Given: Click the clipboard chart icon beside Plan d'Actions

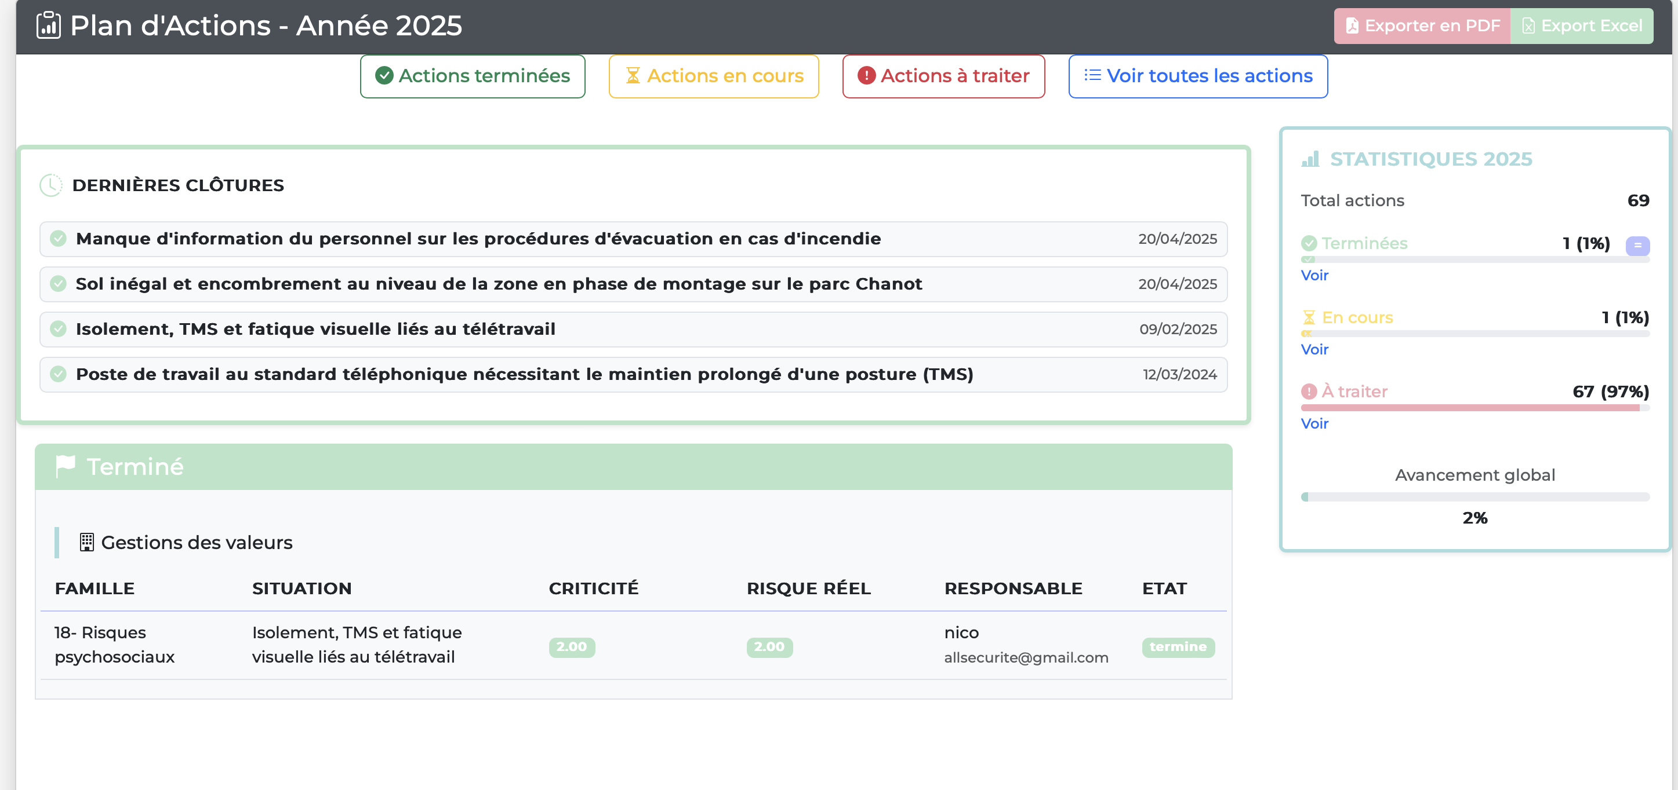Looking at the screenshot, I should tap(48, 25).
